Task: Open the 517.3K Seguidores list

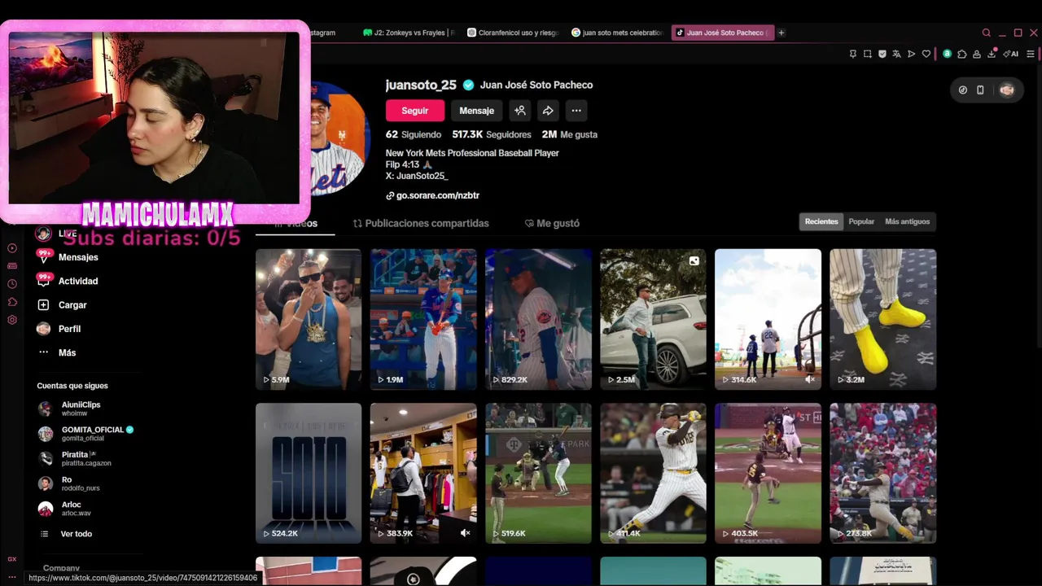Action: point(492,134)
